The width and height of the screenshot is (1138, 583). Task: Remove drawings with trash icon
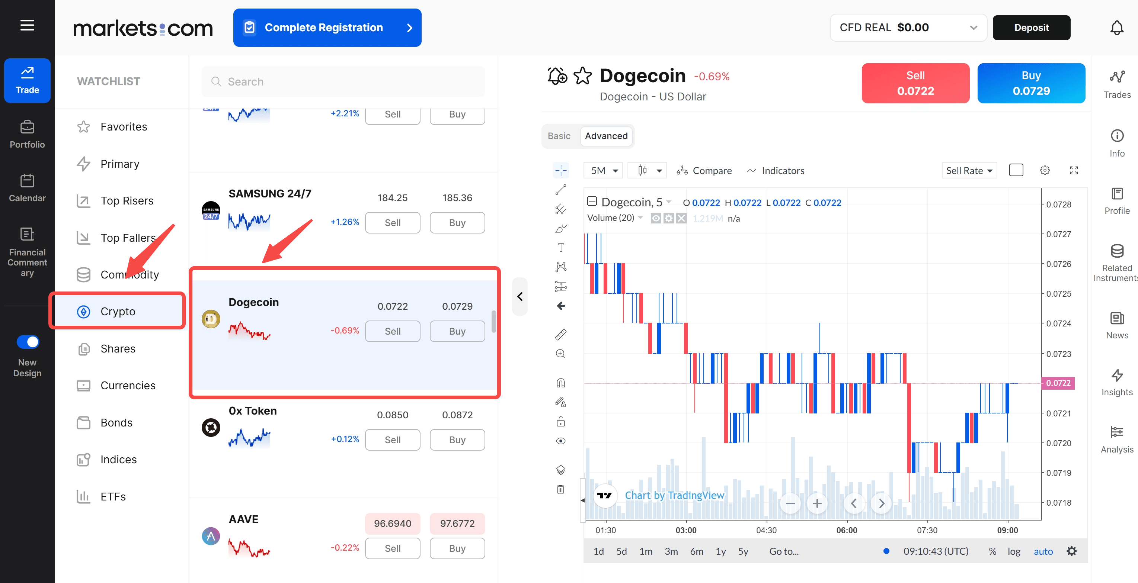coord(560,489)
